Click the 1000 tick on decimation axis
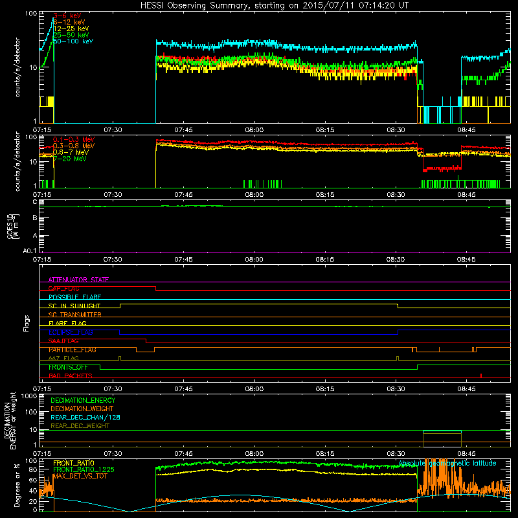The height and width of the screenshot is (518, 518). (x=29, y=396)
